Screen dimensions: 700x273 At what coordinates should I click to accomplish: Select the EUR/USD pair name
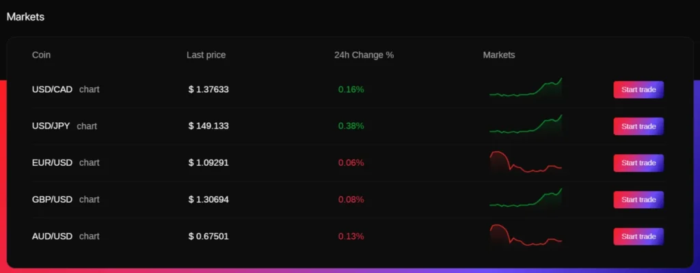point(52,163)
